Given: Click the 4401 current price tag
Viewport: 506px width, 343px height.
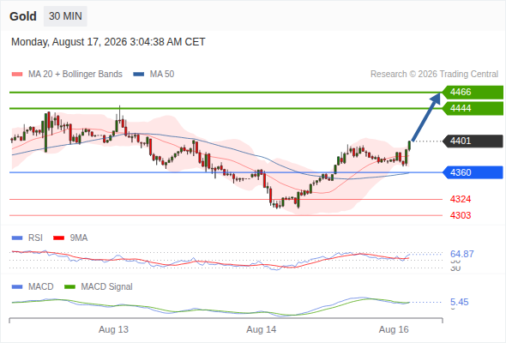Looking at the screenshot, I should (473, 141).
